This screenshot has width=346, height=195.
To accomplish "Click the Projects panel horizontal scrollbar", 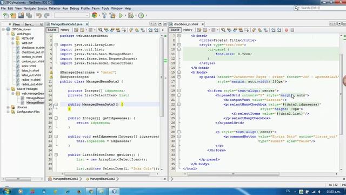I will 18,179.
